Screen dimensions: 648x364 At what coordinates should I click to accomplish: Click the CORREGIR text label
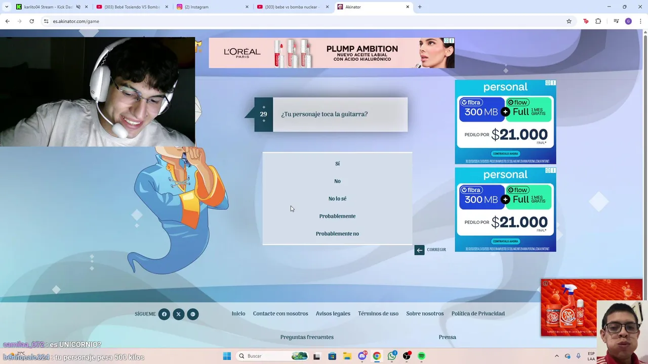(x=436, y=250)
